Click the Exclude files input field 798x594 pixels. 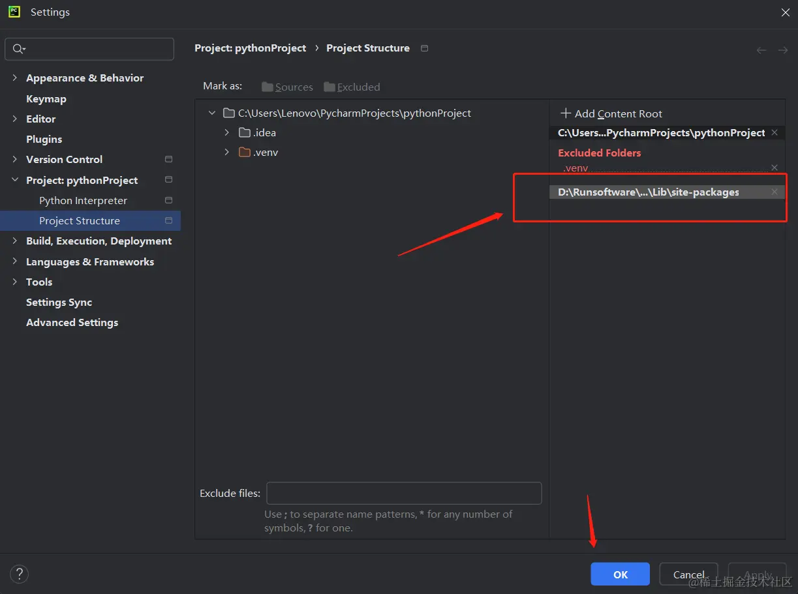pos(404,493)
